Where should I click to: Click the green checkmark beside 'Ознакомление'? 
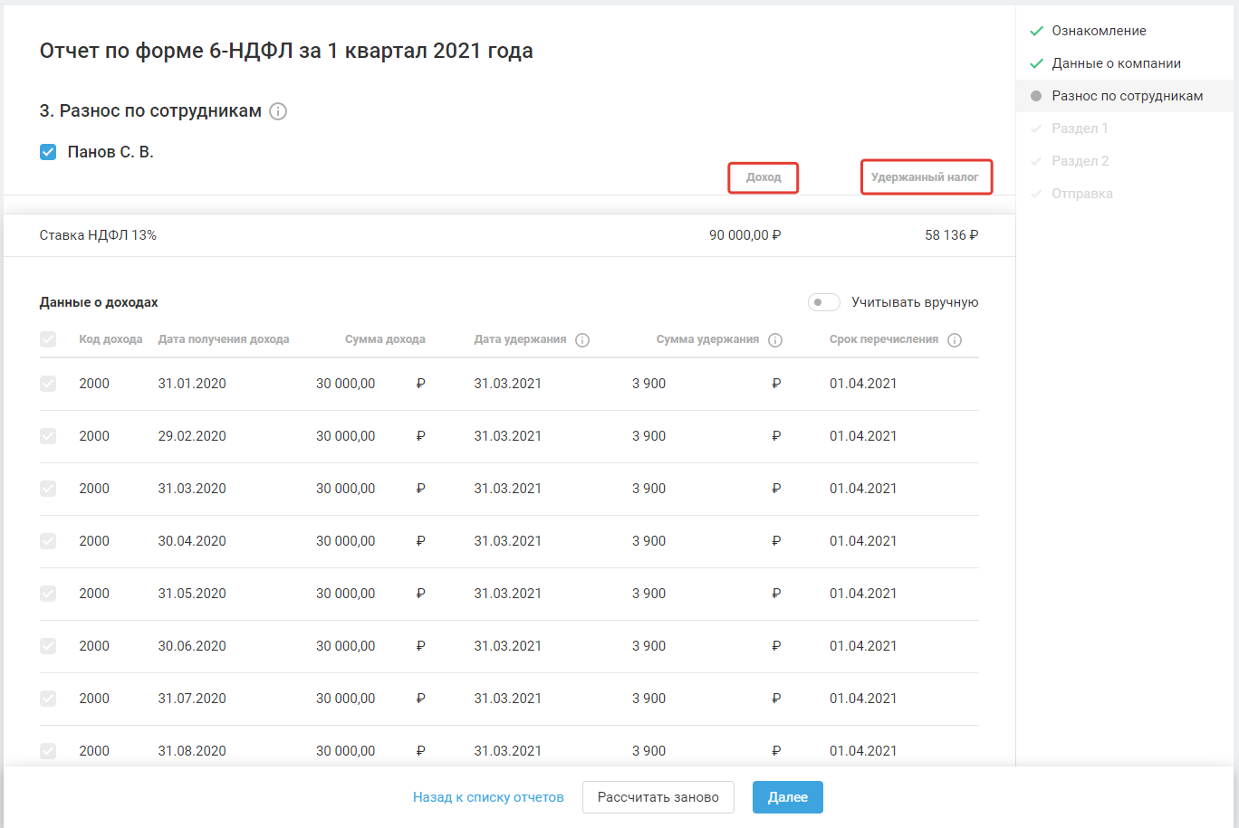[x=1036, y=31]
